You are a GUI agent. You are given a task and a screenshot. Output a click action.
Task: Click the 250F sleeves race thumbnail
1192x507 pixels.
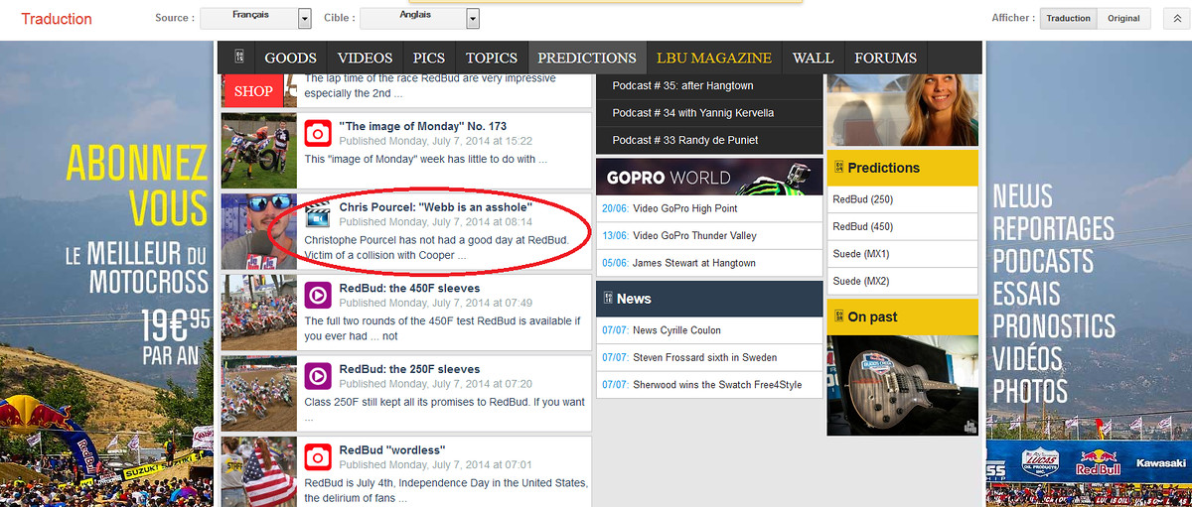coord(258,394)
